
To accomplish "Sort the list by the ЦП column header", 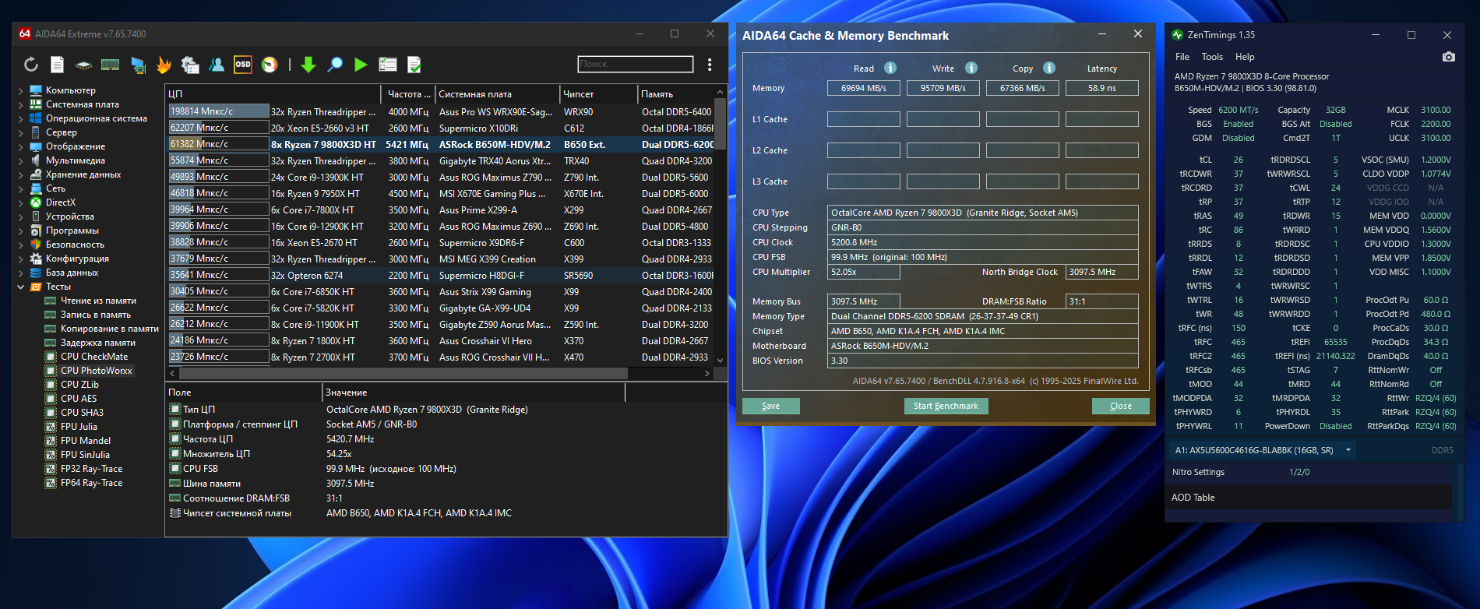I will (x=273, y=93).
